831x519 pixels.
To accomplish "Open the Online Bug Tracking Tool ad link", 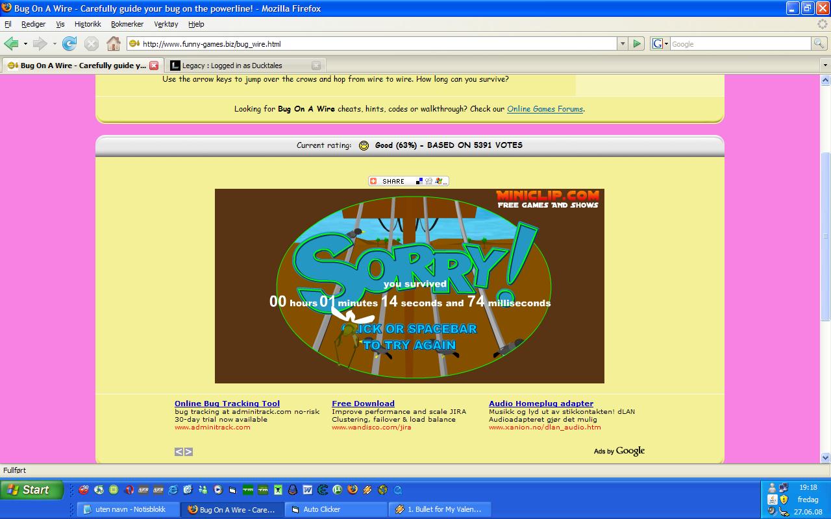I will pyautogui.click(x=227, y=404).
